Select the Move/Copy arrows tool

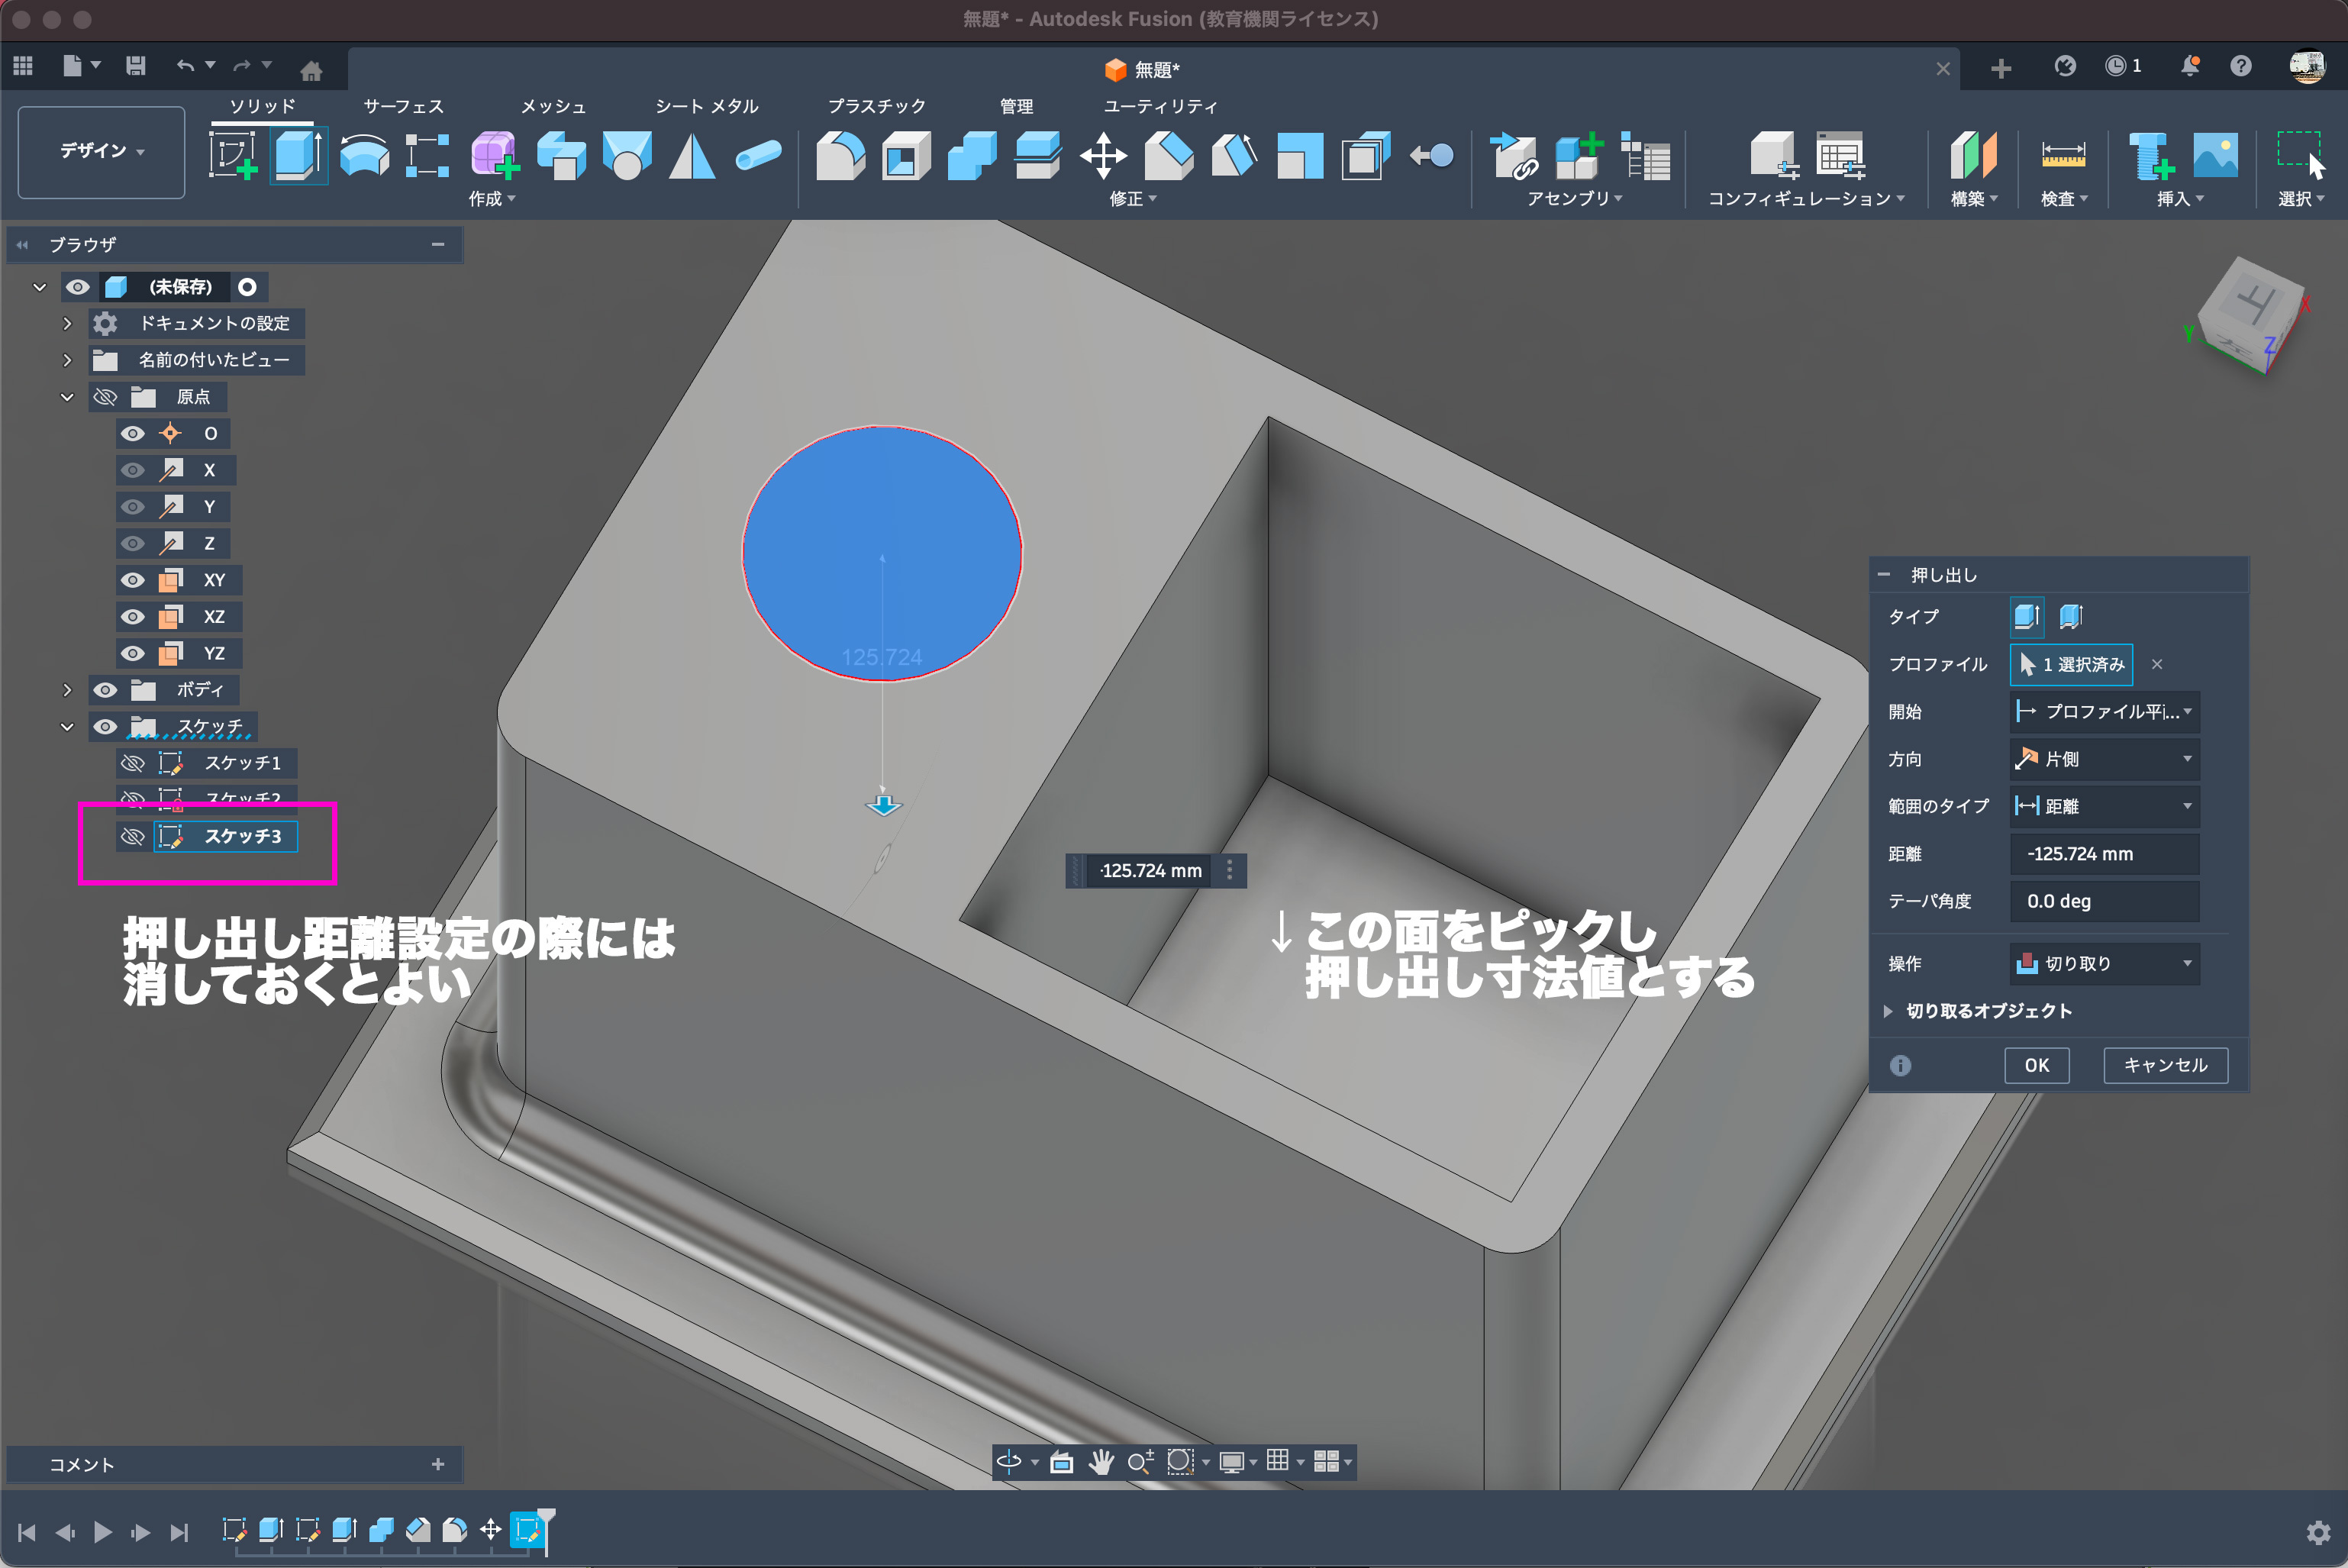coord(1103,156)
